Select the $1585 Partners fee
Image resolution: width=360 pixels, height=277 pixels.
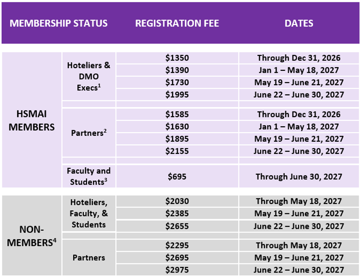click(x=177, y=114)
